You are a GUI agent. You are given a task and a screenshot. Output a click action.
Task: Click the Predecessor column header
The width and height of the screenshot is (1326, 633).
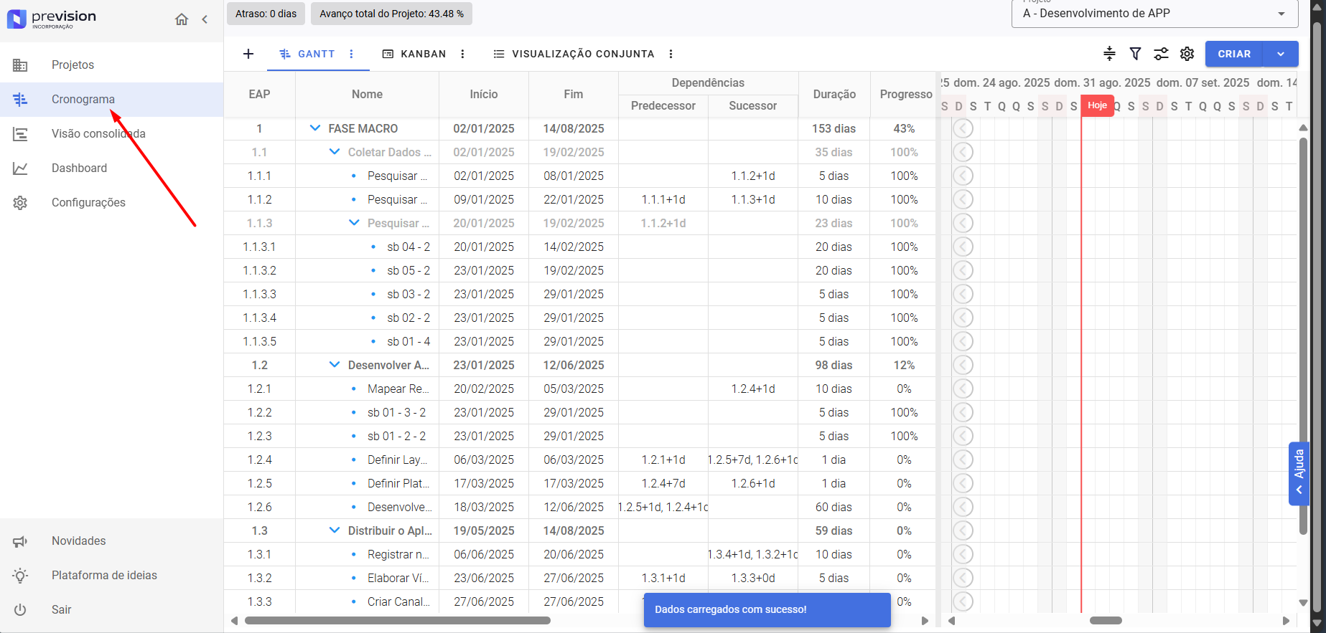tap(663, 105)
